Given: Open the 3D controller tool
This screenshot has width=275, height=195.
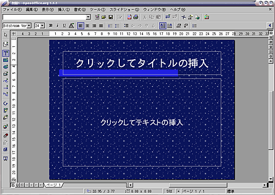Looking at the screenshot, I should tap(5, 149).
